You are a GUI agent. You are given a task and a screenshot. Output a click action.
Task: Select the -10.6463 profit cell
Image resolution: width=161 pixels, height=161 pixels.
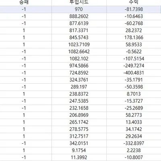(x=134, y=17)
